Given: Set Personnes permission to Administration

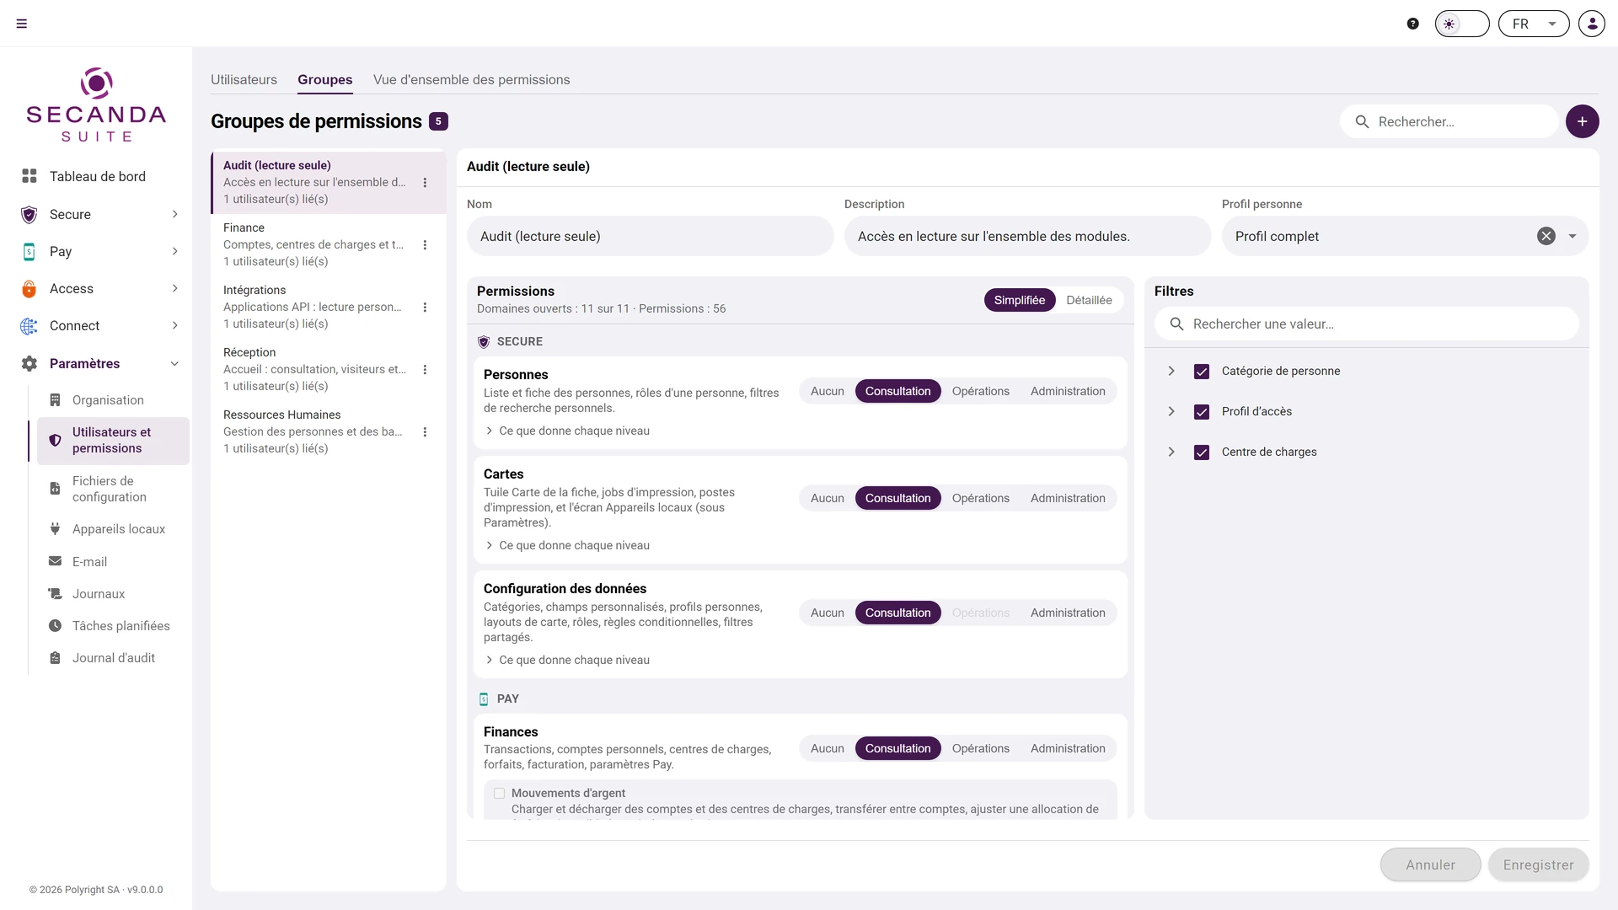Looking at the screenshot, I should [1068, 391].
